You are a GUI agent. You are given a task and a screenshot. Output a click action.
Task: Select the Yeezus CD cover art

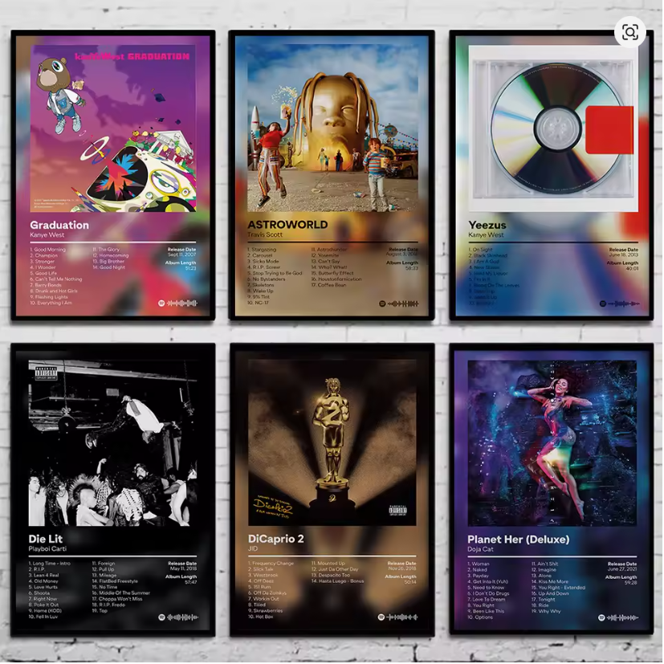click(553, 128)
